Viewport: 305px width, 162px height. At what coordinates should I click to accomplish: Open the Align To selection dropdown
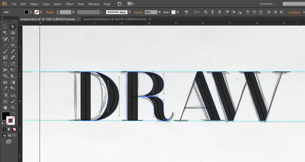pyautogui.click(x=197, y=12)
